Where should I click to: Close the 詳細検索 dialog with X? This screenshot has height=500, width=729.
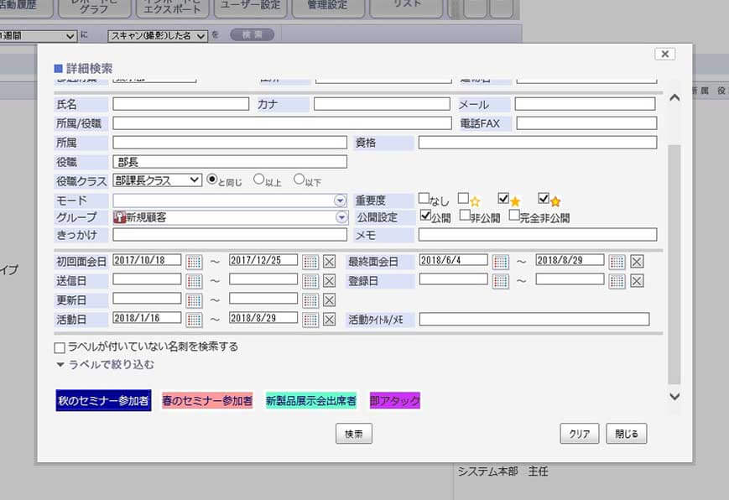pyautogui.click(x=665, y=54)
